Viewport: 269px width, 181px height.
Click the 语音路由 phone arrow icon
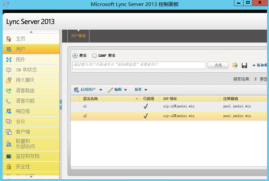pyautogui.click(x=9, y=91)
